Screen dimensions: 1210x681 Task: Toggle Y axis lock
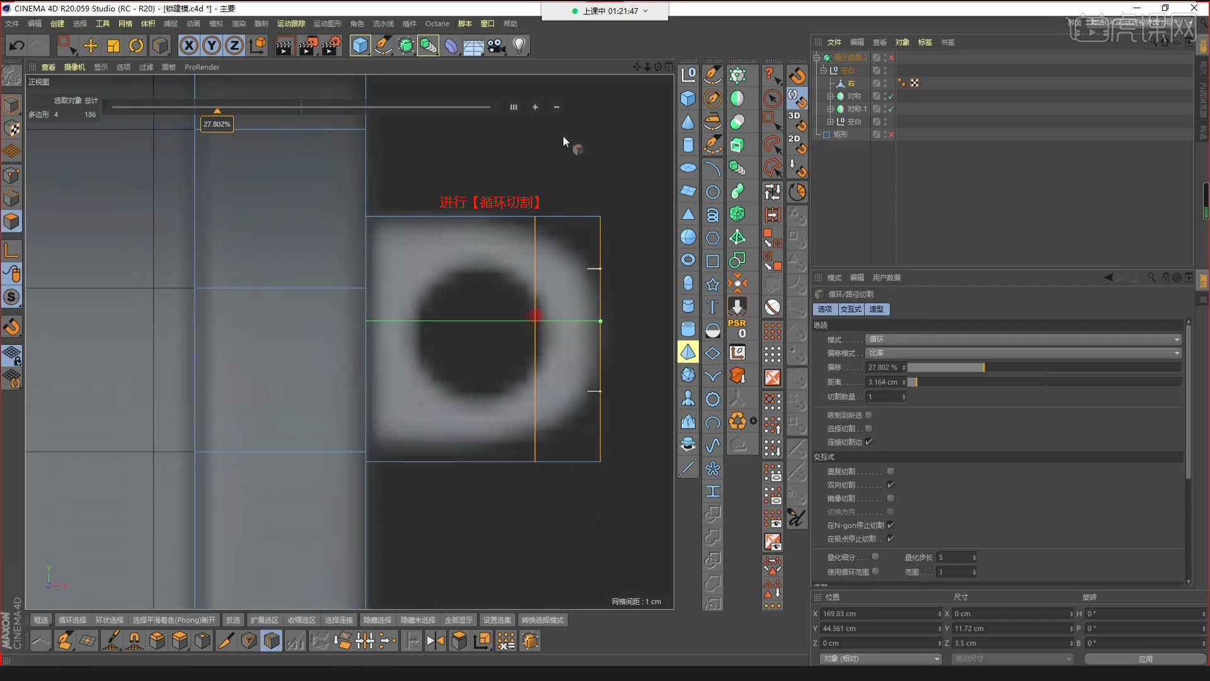tap(212, 45)
